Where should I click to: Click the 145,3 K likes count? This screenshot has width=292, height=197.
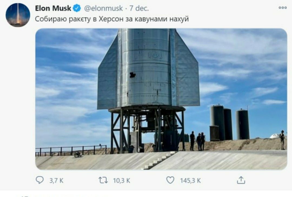[190, 181]
